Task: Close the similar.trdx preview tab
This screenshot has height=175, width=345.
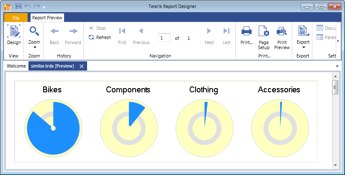Action: coord(81,66)
